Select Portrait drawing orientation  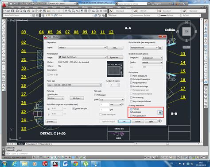(131, 109)
